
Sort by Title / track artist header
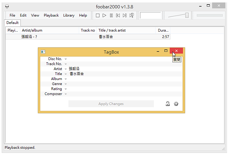tap(126, 30)
